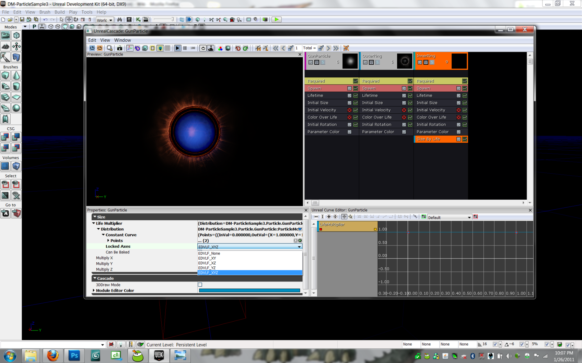Toggle InnerRing Size By Life checkbox
582x363 pixels.
458,139
